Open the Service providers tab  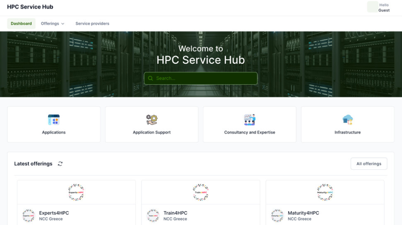[92, 24]
